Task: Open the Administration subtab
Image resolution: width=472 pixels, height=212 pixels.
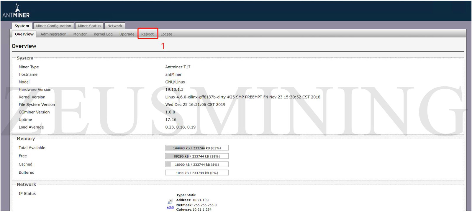Action: [x=53, y=34]
